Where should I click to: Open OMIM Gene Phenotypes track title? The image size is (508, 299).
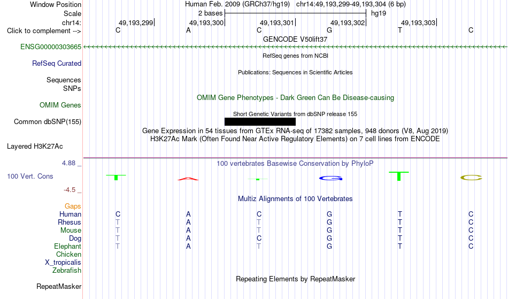(x=295, y=97)
